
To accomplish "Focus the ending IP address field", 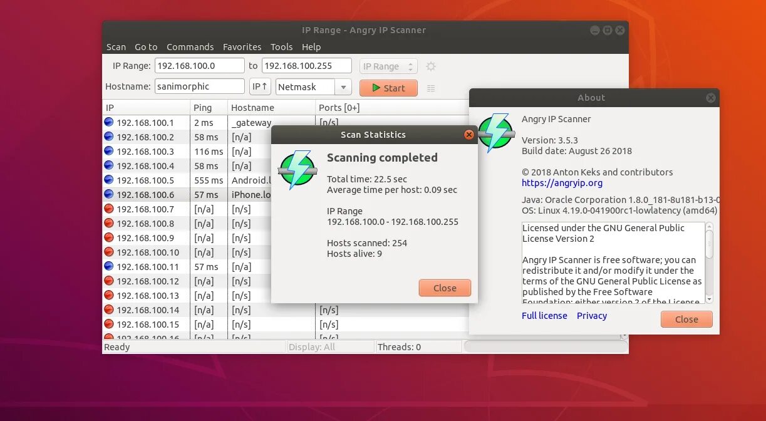I will 307,66.
